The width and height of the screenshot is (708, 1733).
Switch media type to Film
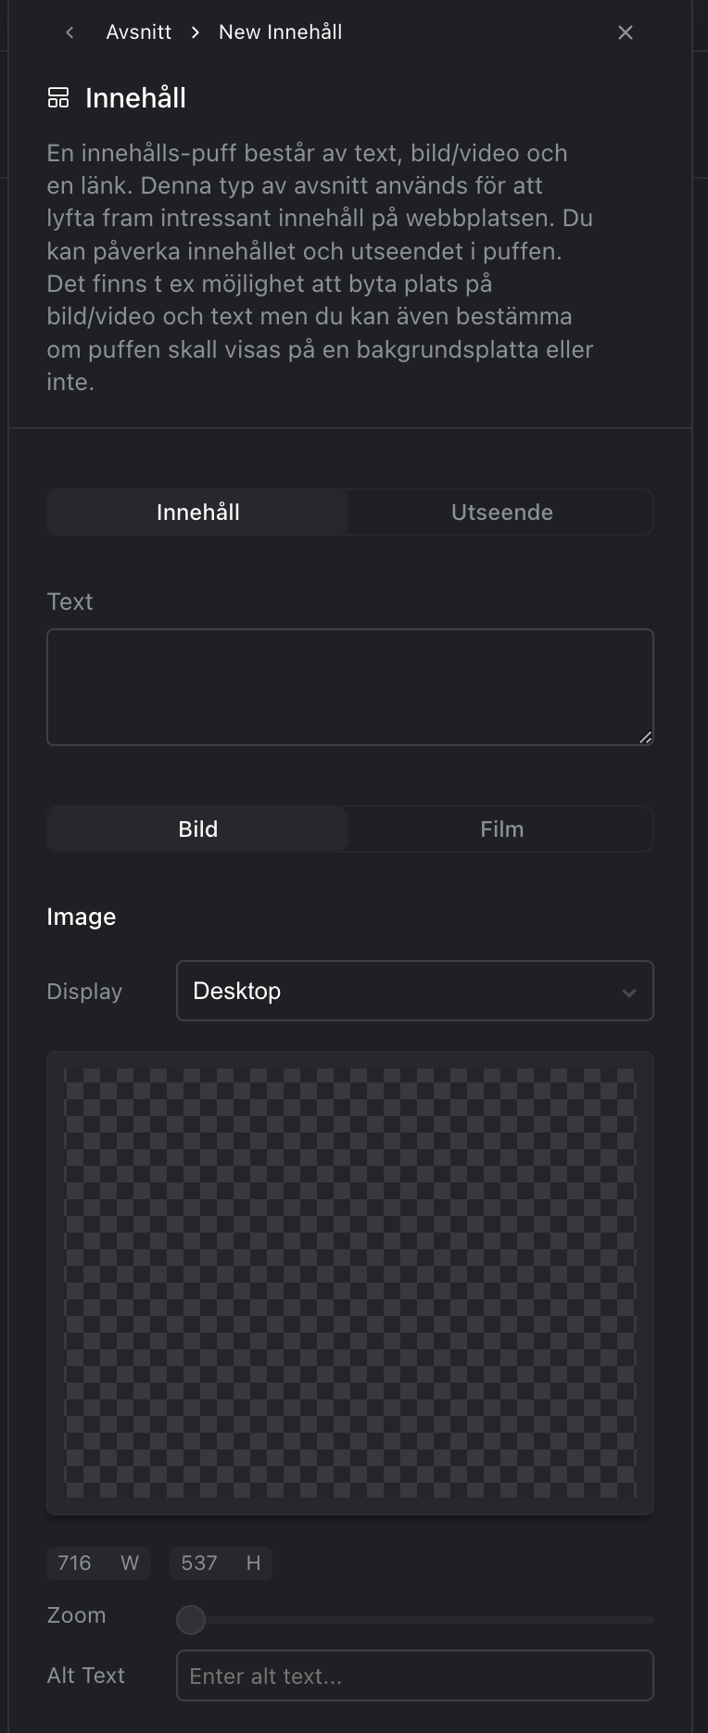pos(501,829)
